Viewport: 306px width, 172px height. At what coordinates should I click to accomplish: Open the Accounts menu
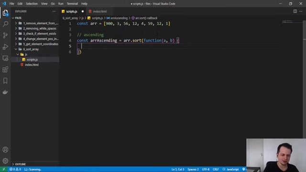(x=5, y=150)
